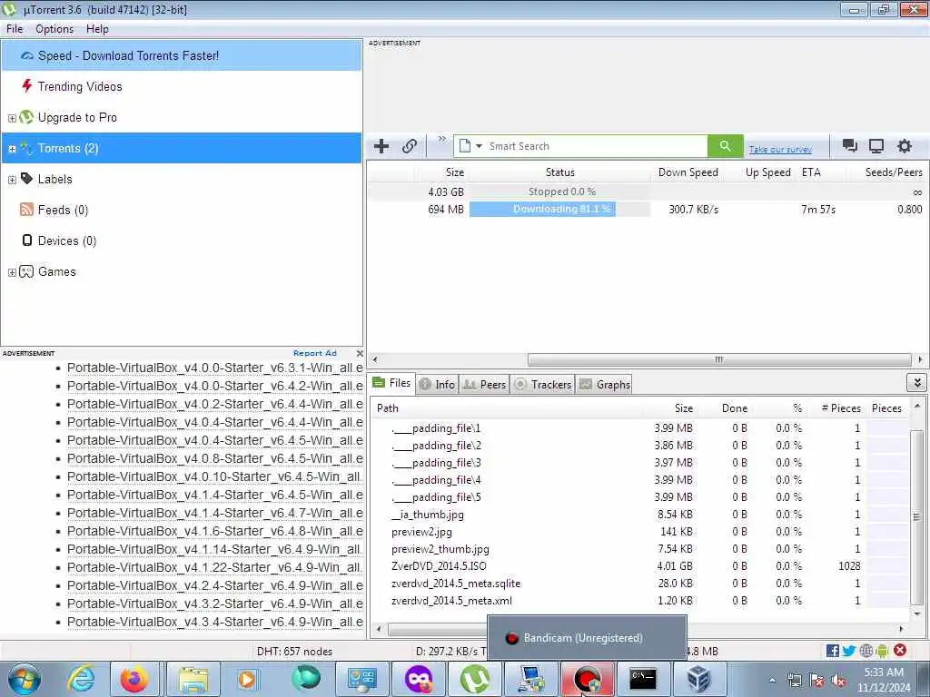The width and height of the screenshot is (930, 697).
Task: Select the preview2.jpg file row
Action: click(x=640, y=532)
